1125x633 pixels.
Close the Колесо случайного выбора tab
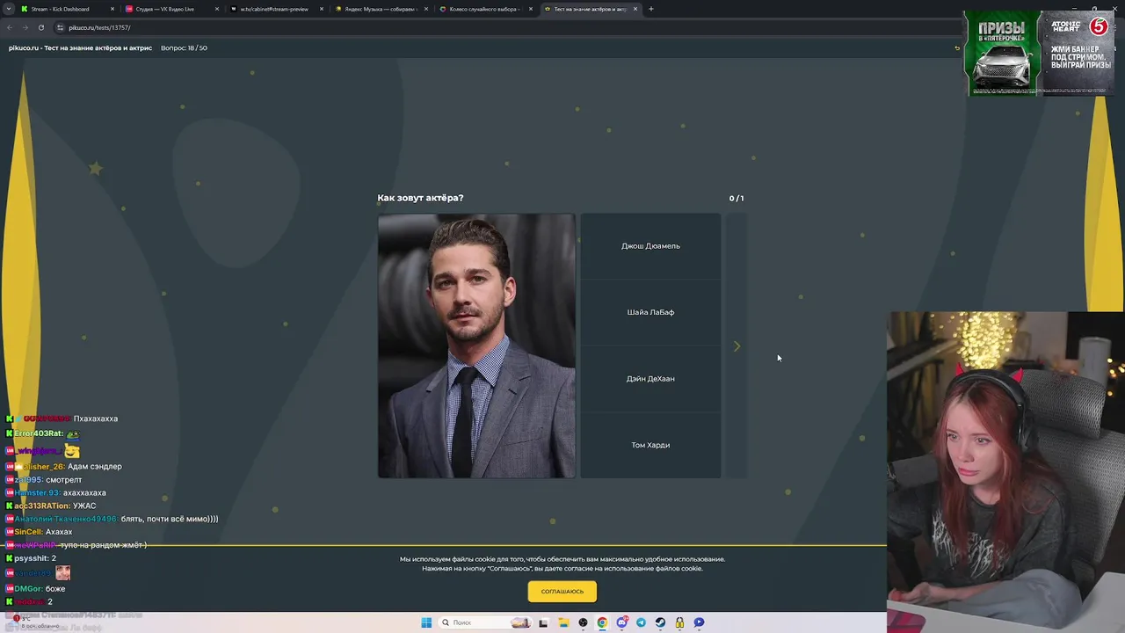531,9
